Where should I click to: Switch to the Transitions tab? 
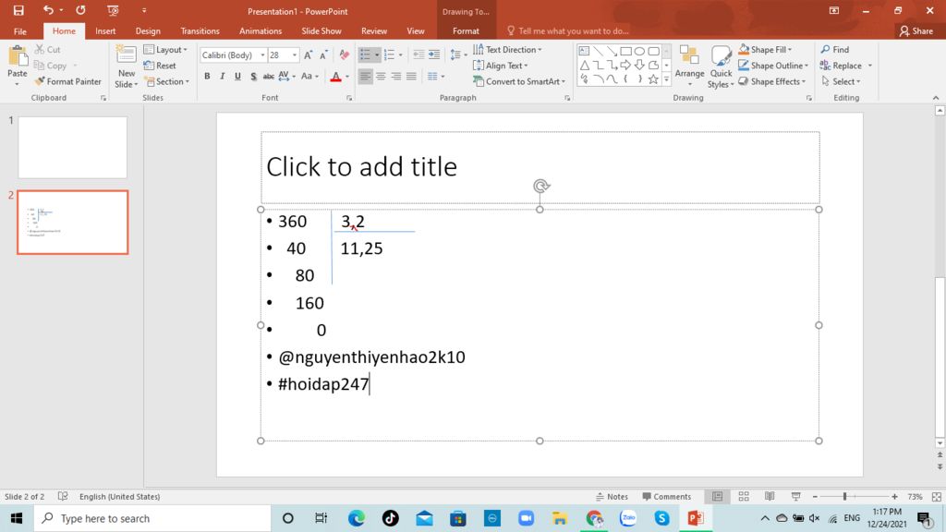coord(200,30)
